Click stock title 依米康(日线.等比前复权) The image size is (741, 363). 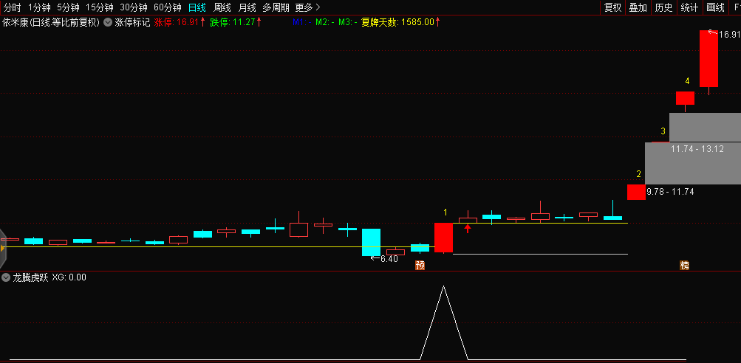pyautogui.click(x=52, y=21)
